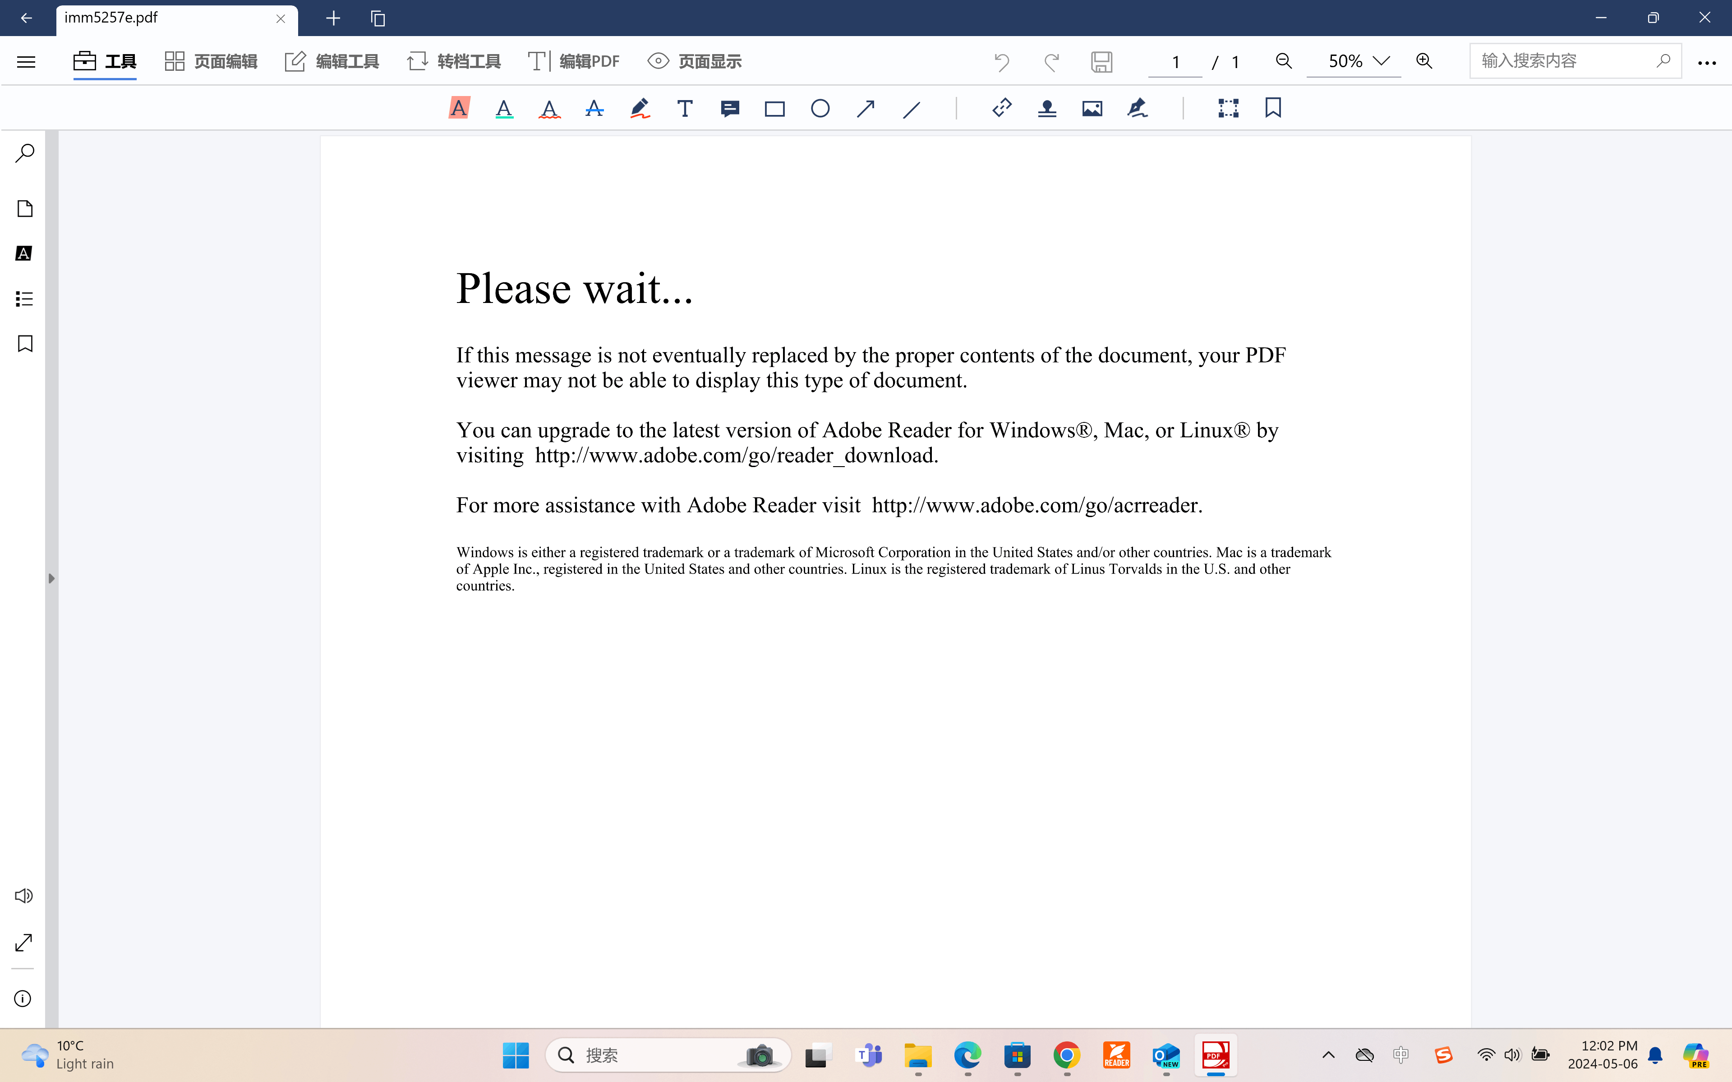Pick the freehand pen drawing tool
Viewport: 1732px width, 1082px height.
(640, 109)
